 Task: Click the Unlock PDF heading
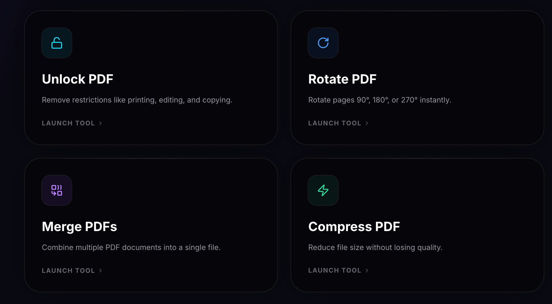click(x=77, y=79)
